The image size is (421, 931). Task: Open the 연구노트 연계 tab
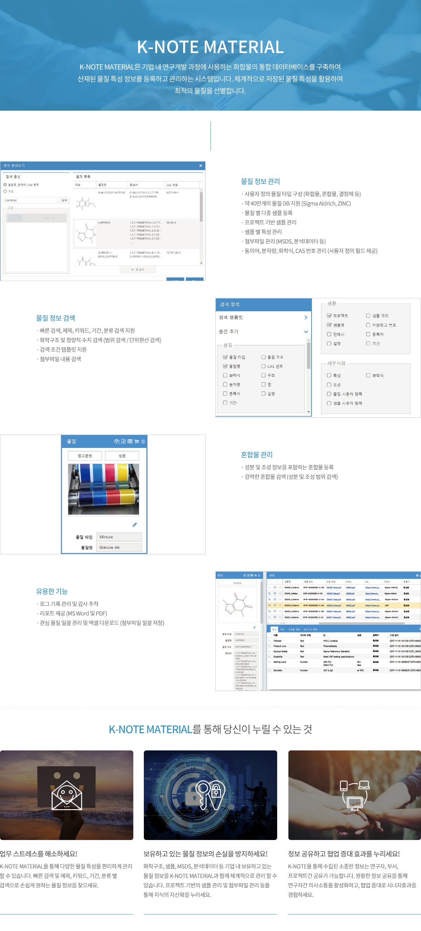point(310,630)
